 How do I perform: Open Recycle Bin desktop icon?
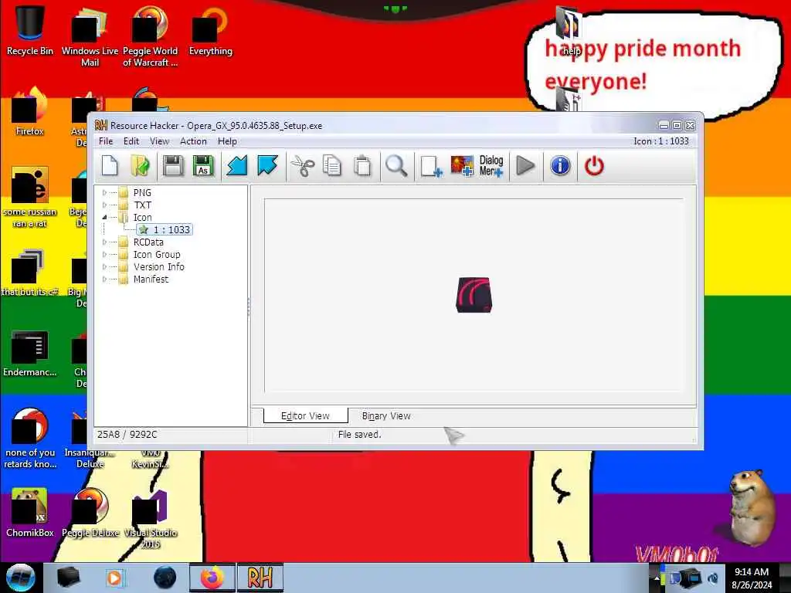[x=30, y=29]
